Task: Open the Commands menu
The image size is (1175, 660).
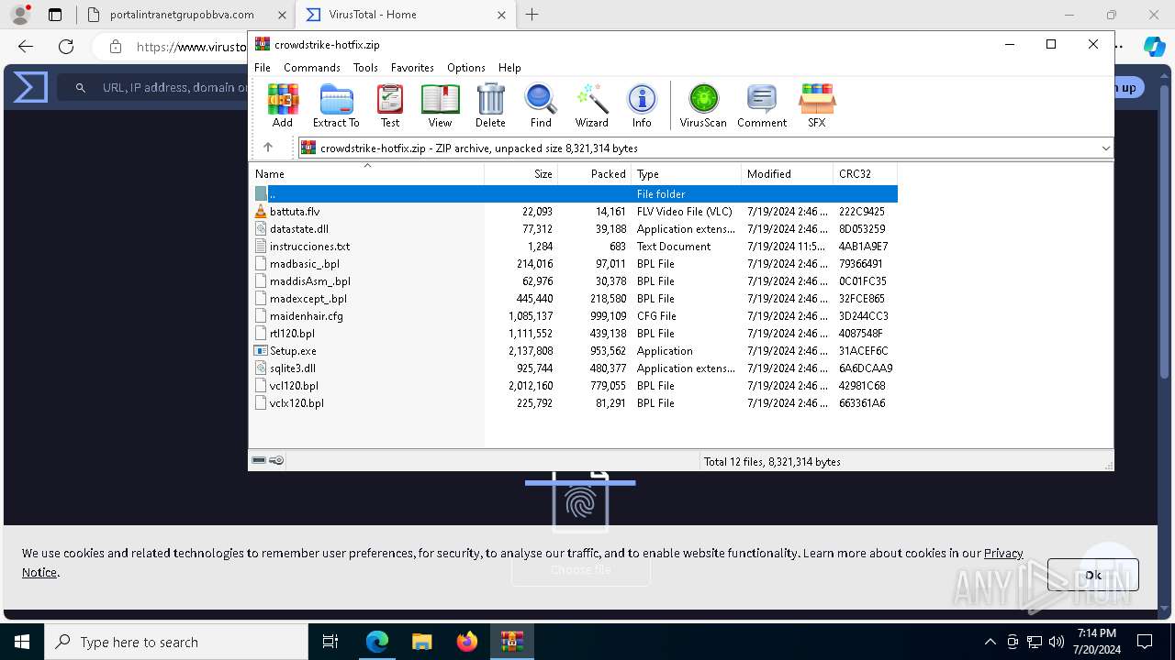Action: pyautogui.click(x=312, y=68)
